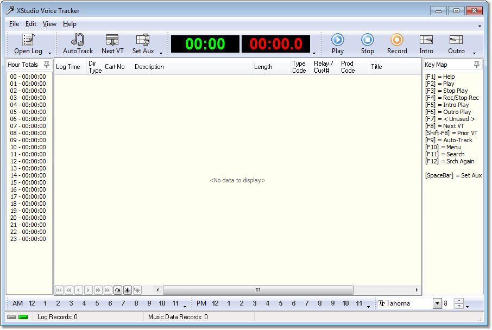Viewport: 492px width, 330px height.
Task: Open the File menu
Action: coord(14,24)
